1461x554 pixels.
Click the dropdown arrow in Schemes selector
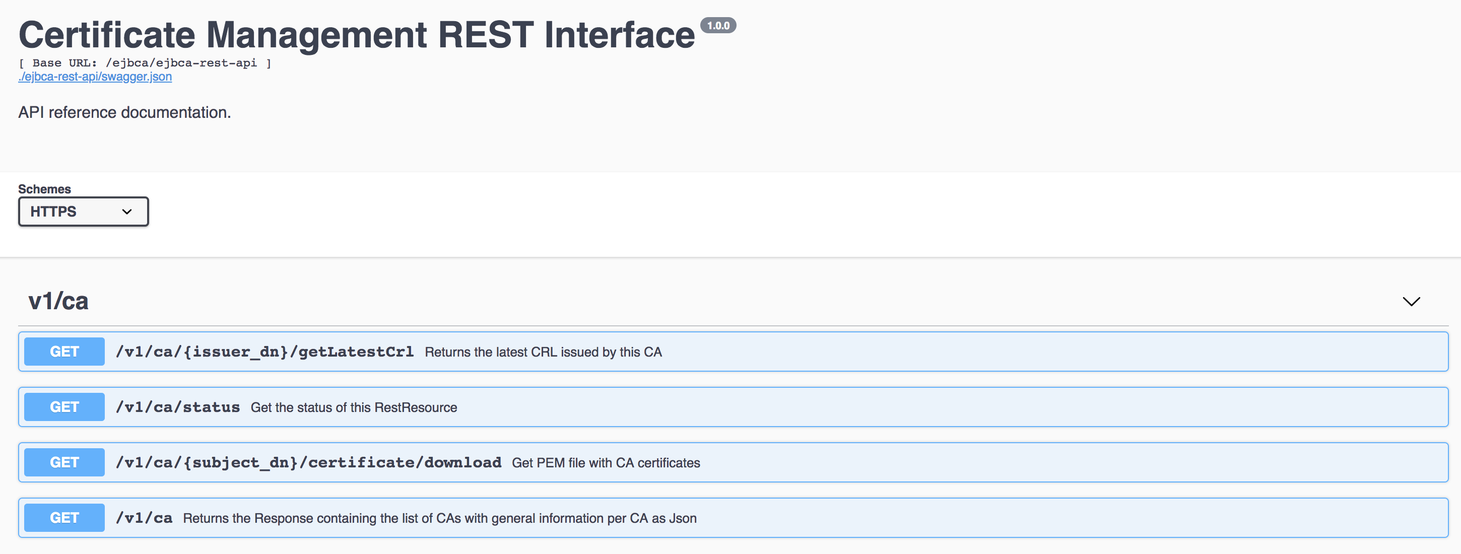click(127, 212)
